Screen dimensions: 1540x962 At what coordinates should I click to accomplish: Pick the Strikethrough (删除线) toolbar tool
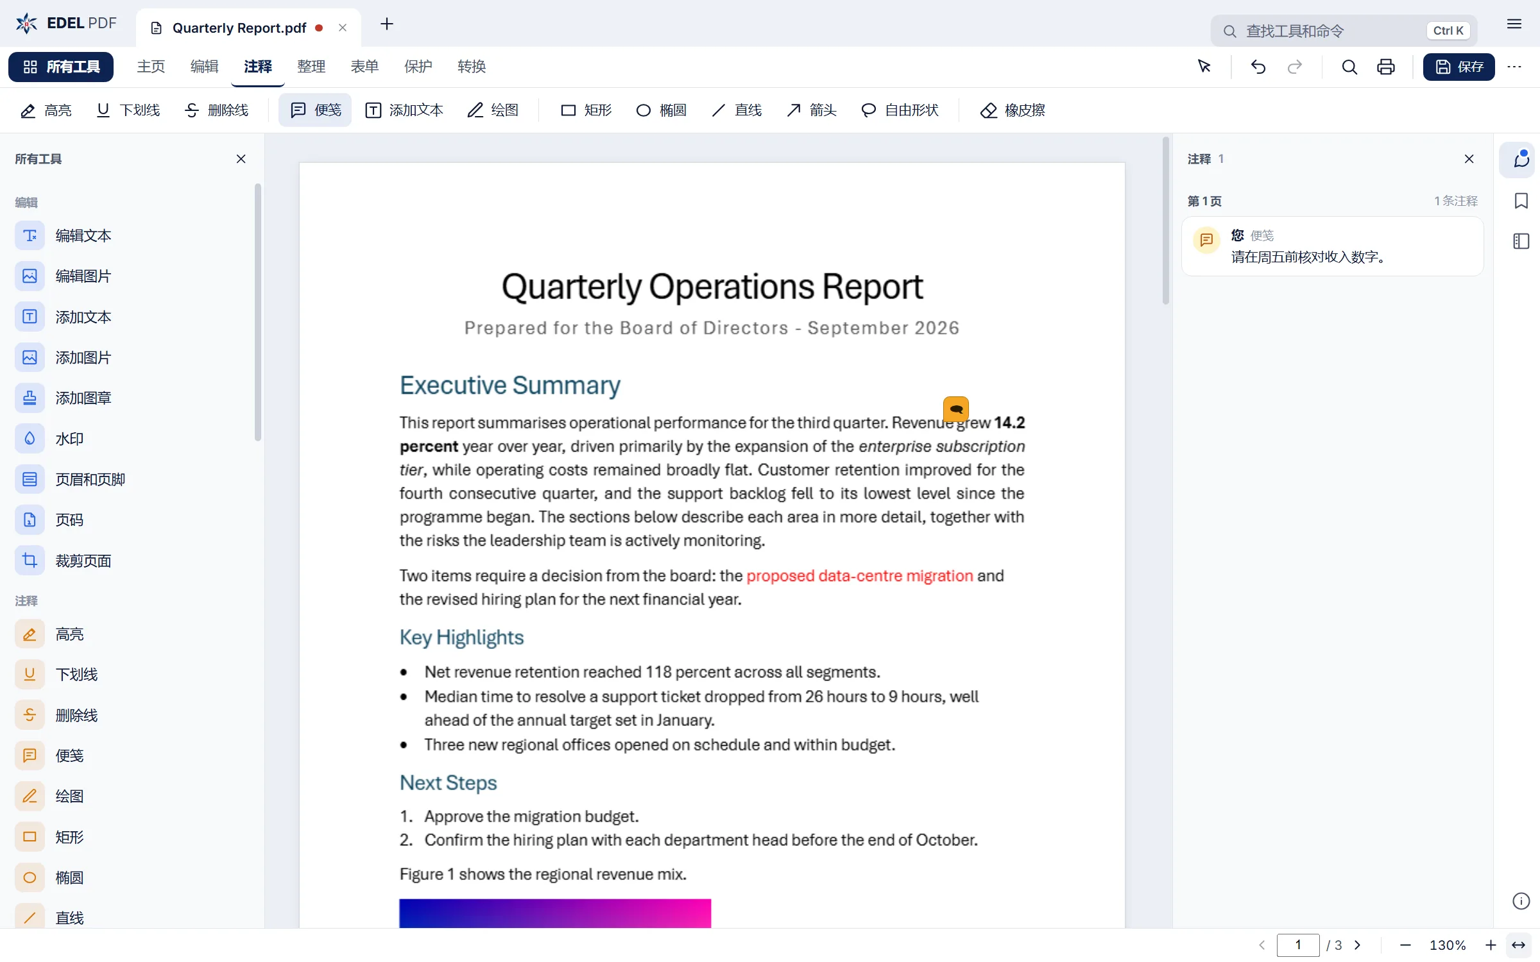tap(216, 110)
